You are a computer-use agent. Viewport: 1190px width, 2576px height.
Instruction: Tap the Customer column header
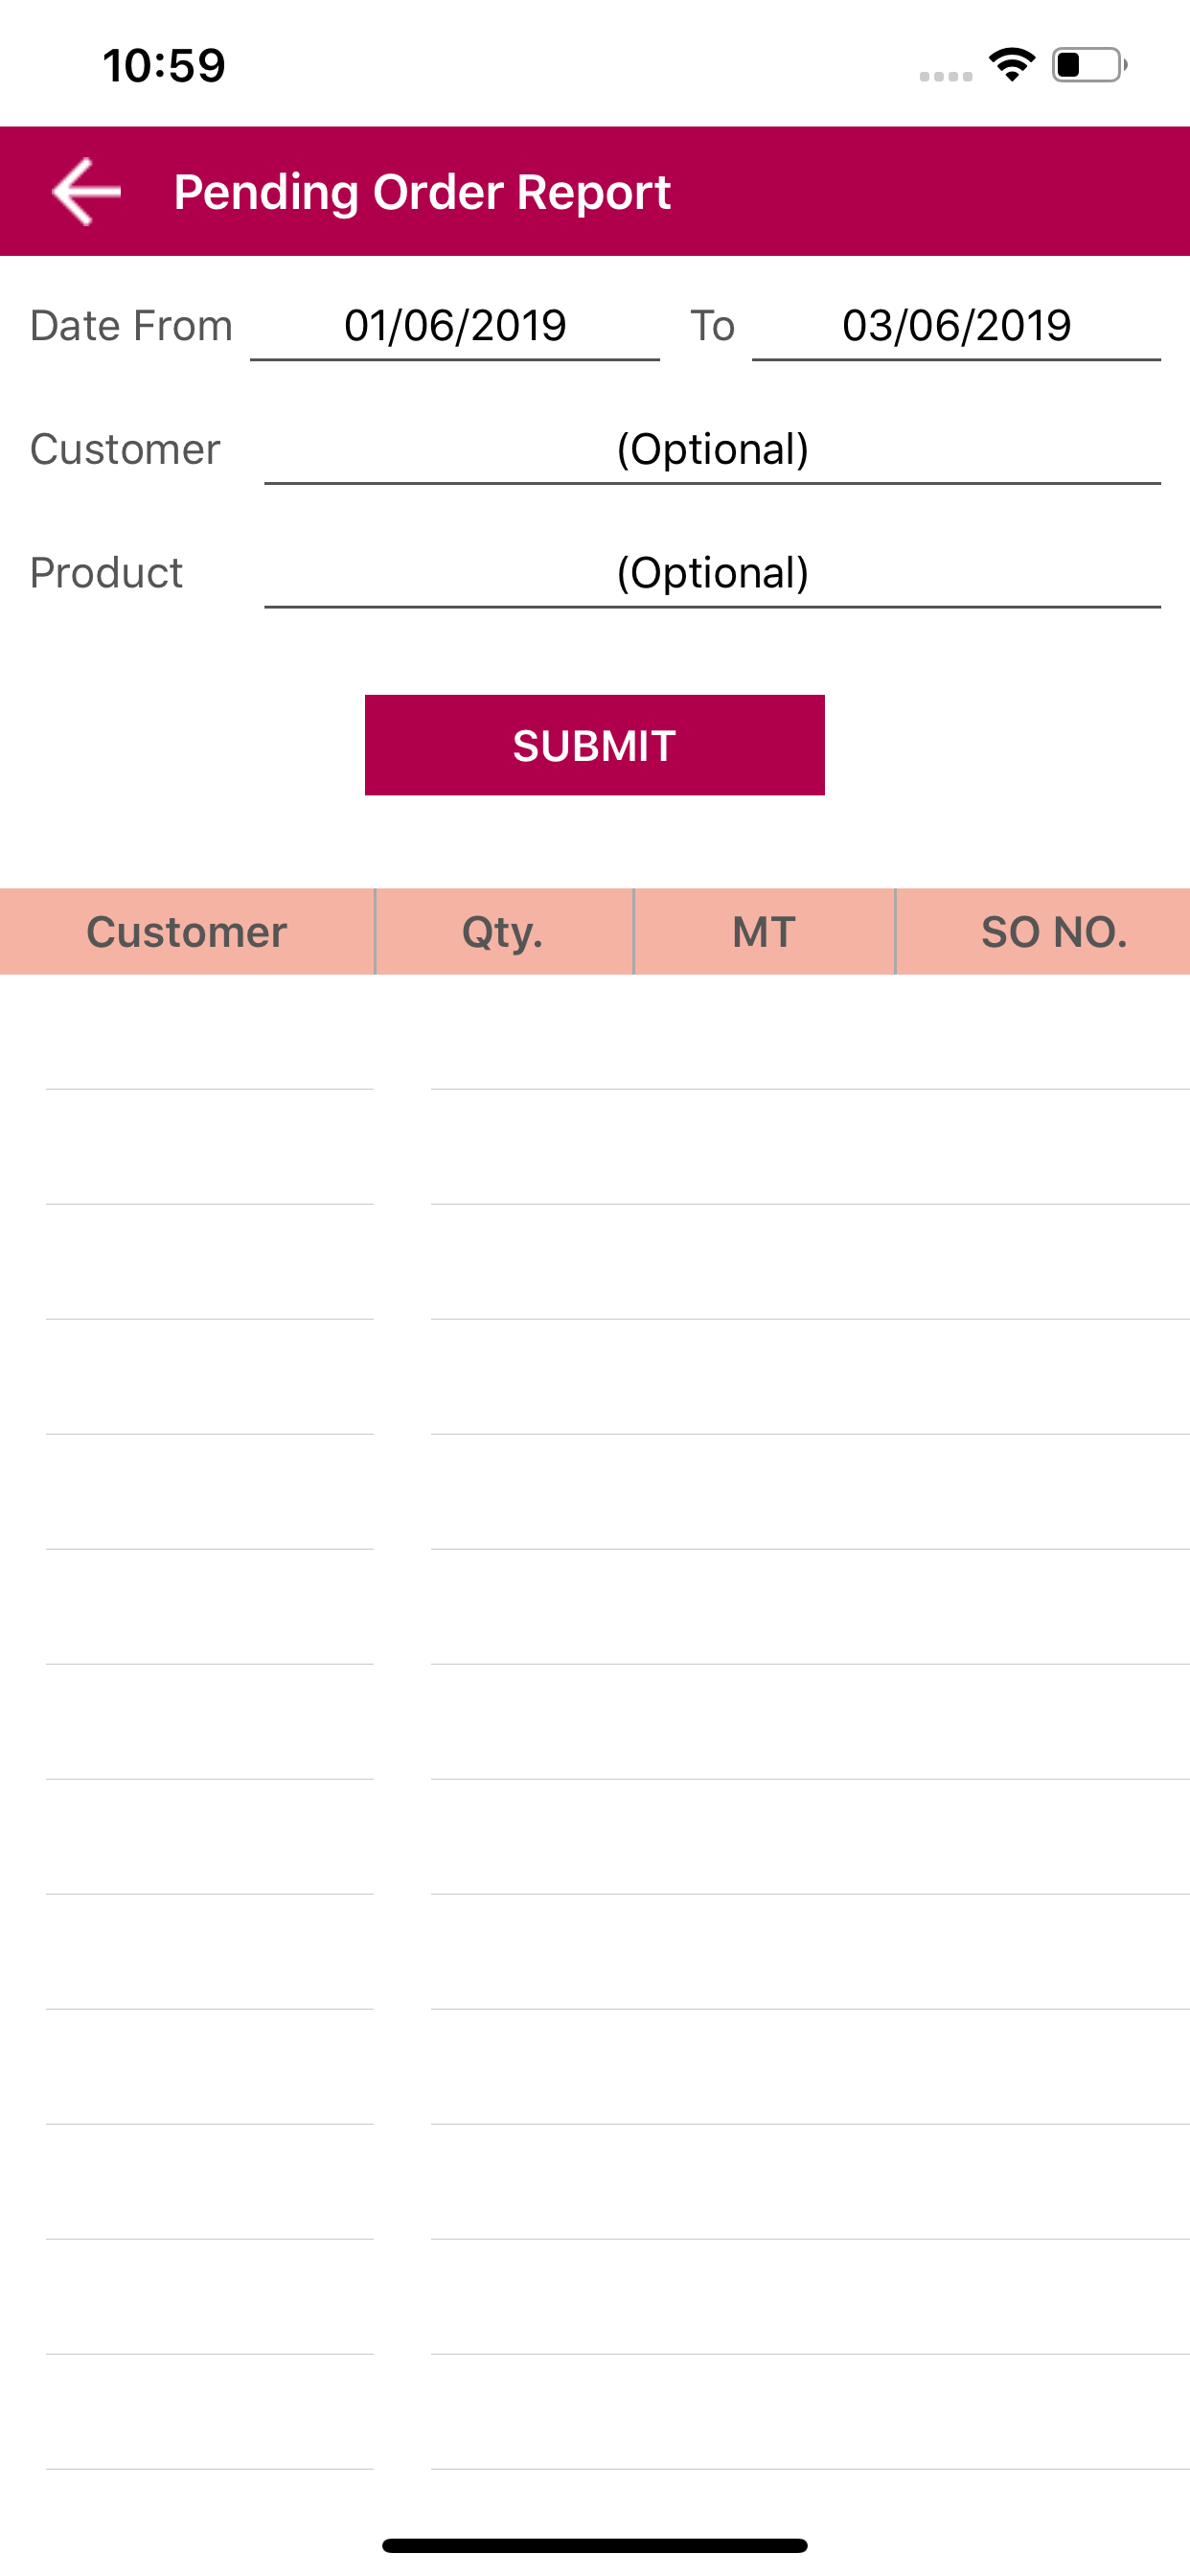[187, 931]
